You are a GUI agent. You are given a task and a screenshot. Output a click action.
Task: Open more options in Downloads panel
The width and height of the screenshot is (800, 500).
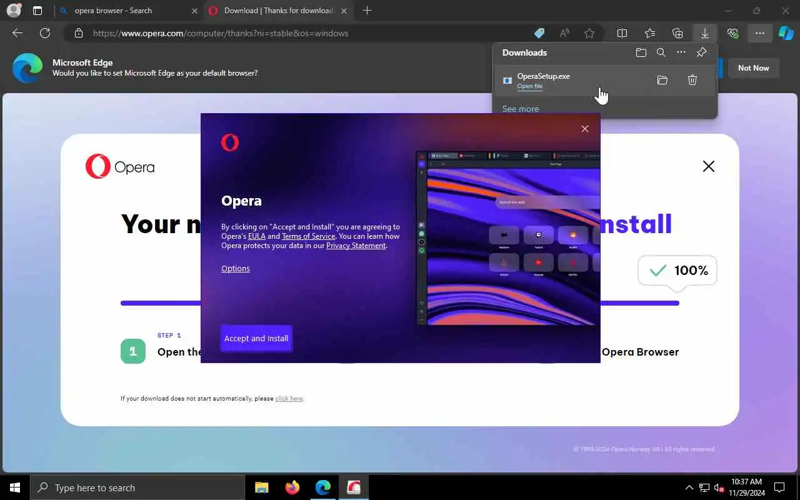[681, 52]
